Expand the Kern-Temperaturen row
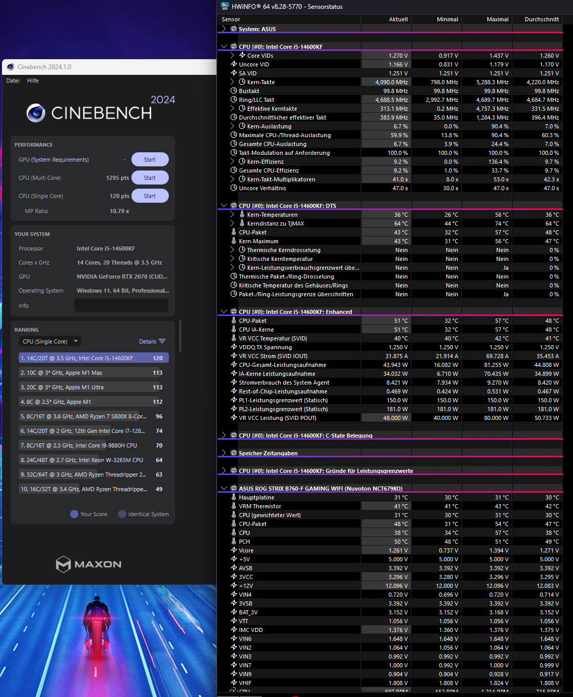Screen dimensions: 573x697 (232, 215)
